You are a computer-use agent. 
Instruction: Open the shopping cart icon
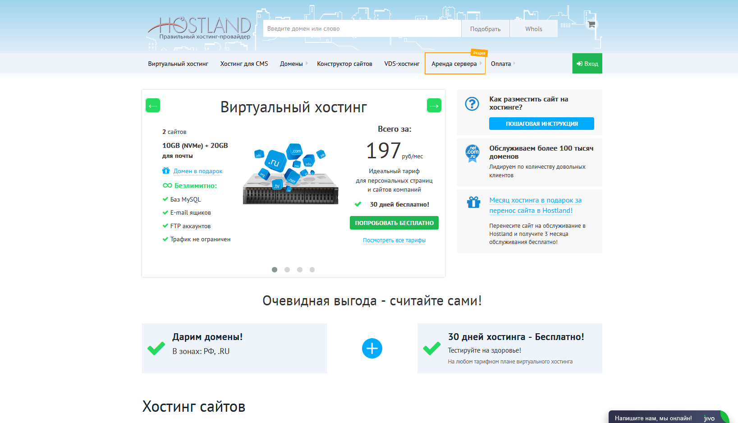click(x=591, y=24)
